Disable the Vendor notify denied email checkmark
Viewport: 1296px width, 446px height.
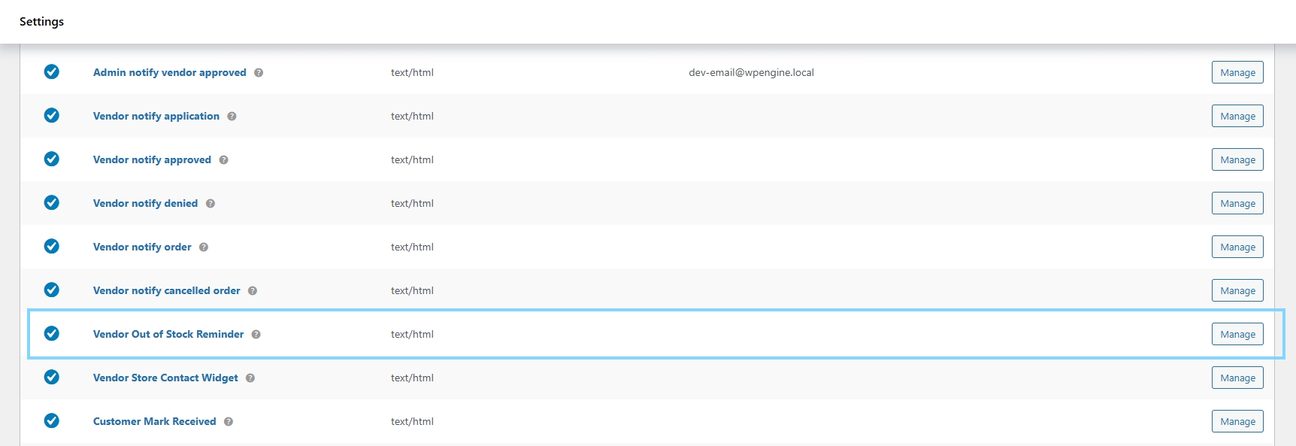(52, 203)
